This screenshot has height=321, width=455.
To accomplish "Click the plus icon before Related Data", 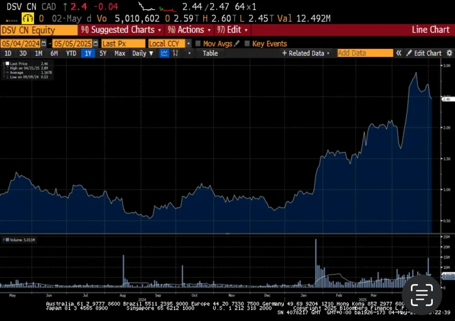I will coord(284,53).
